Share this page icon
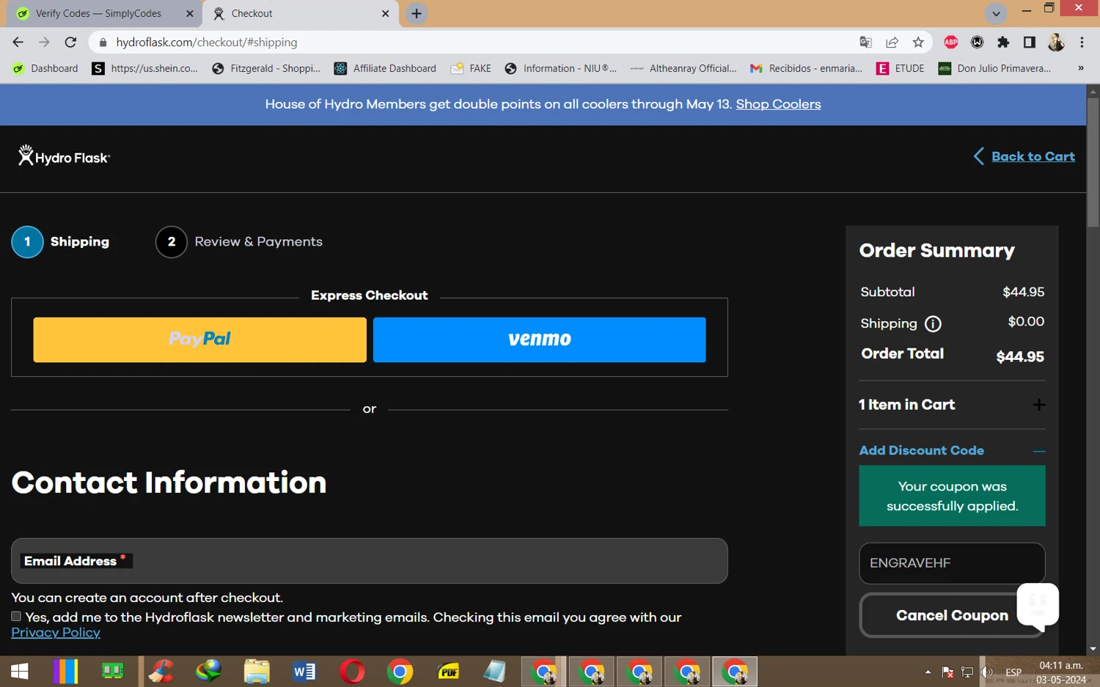 coord(892,43)
